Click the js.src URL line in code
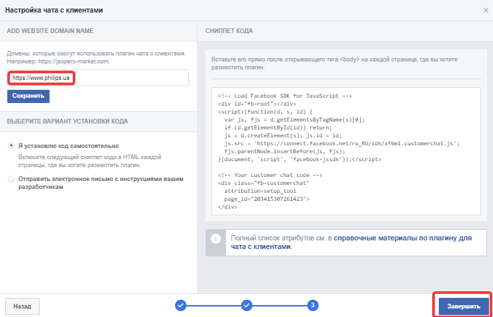This screenshot has height=317, width=493. [x=342, y=143]
